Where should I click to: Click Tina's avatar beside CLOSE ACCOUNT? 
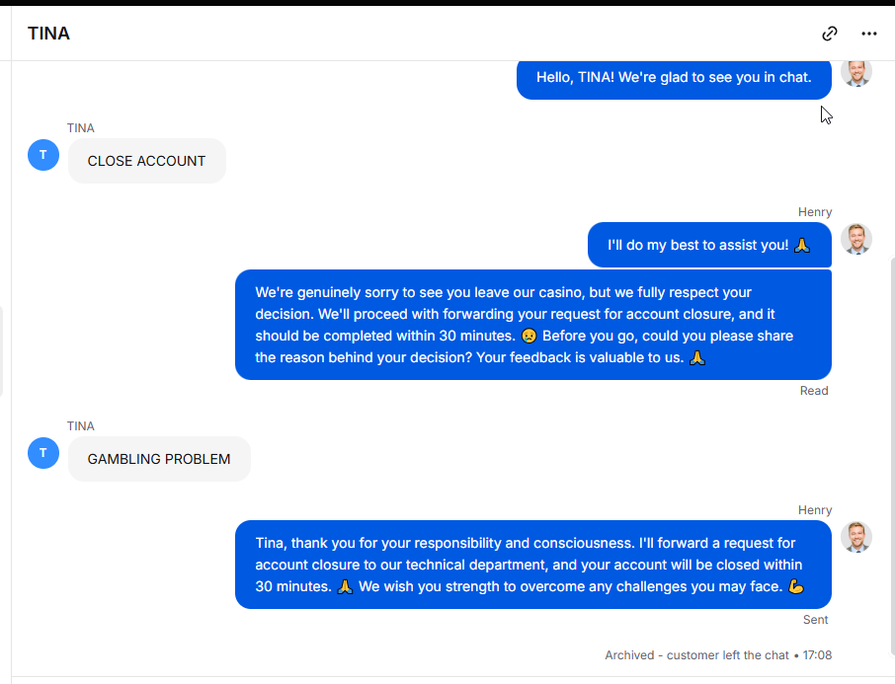(43, 155)
